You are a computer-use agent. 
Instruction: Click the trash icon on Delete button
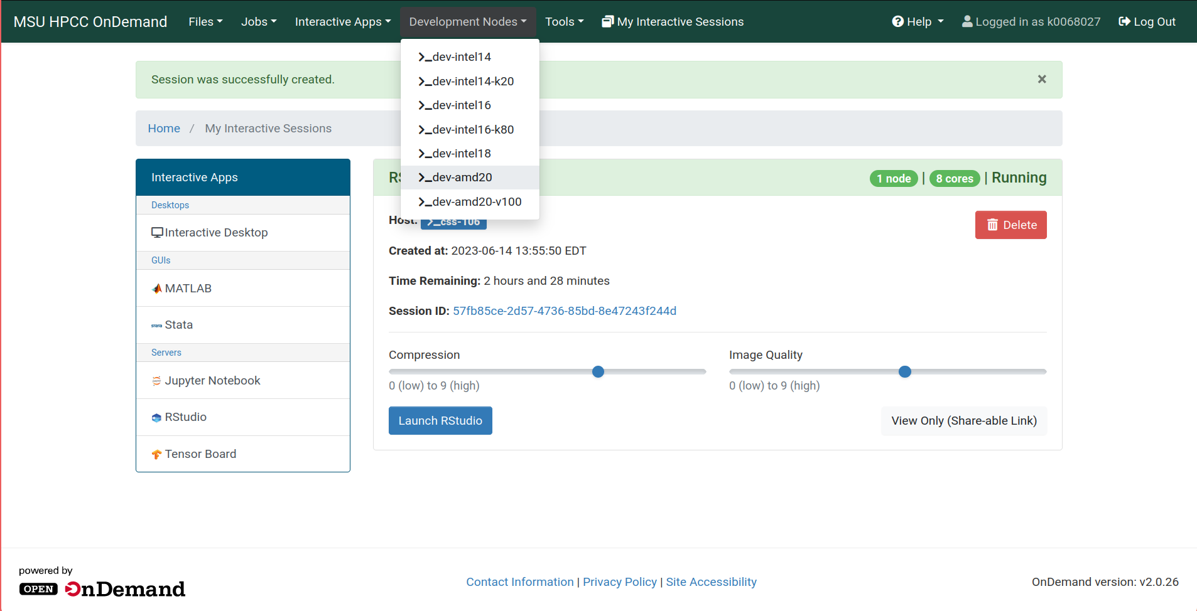point(992,225)
